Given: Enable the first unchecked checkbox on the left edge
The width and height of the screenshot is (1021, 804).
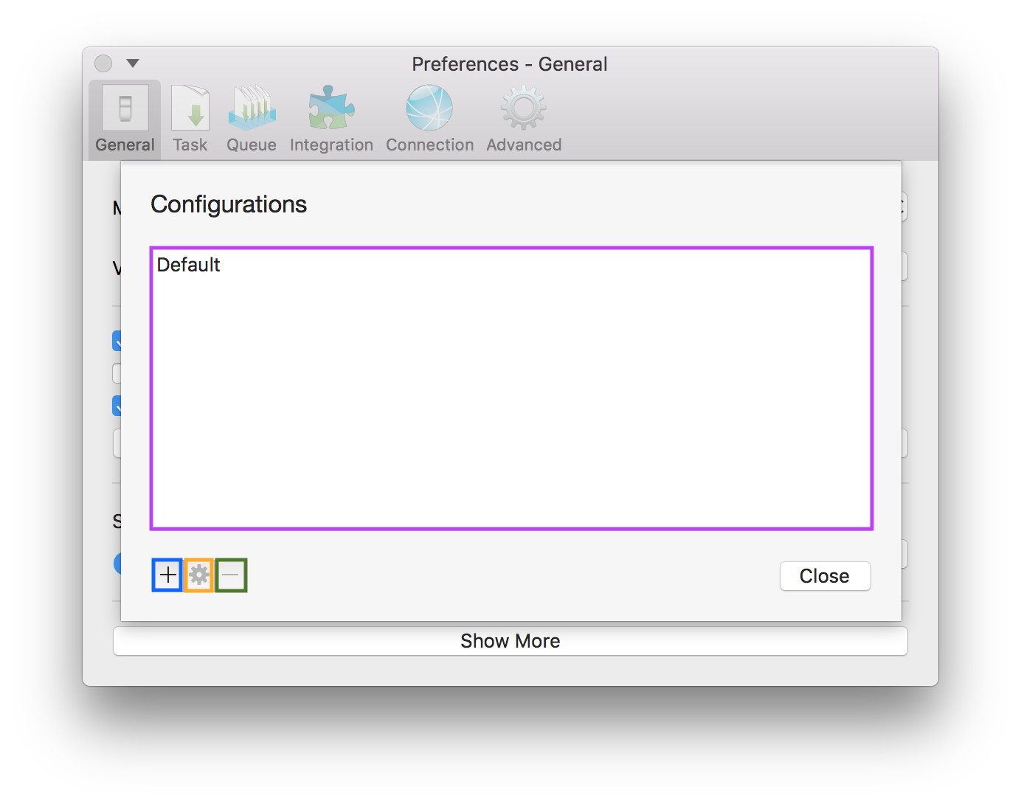Looking at the screenshot, I should (x=118, y=372).
